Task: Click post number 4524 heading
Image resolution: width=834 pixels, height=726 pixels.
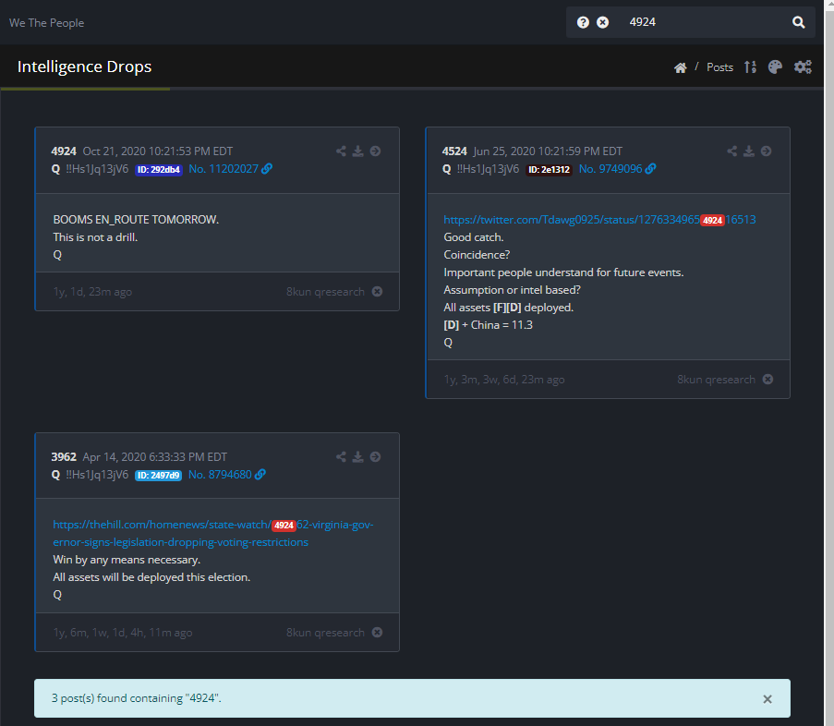Action: click(454, 151)
